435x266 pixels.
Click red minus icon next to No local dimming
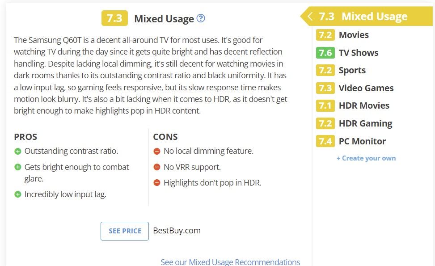[x=157, y=151]
